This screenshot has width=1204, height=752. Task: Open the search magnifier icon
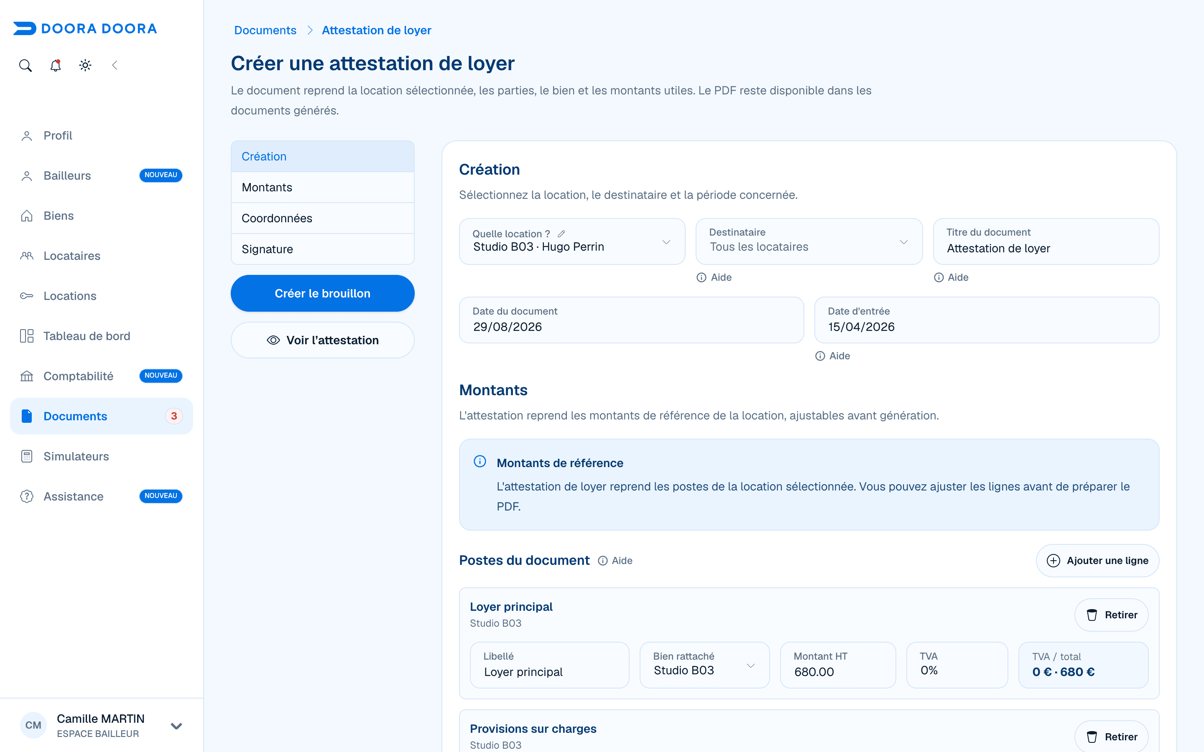tap(26, 66)
